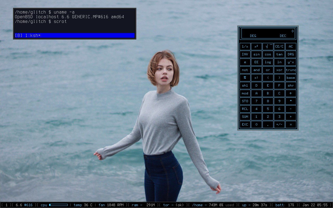
Task: Click the digit 4 button
Action: [257, 109]
